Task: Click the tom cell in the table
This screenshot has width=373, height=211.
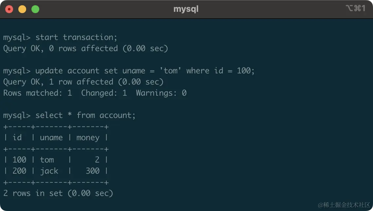Action: click(47, 160)
